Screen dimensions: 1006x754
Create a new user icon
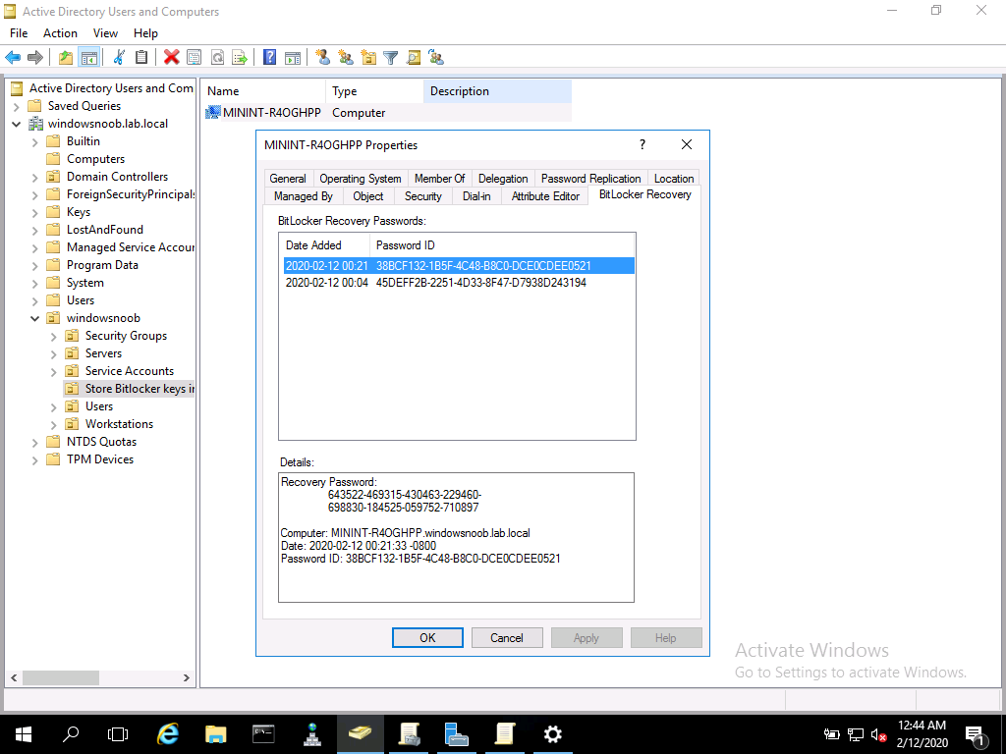(322, 57)
